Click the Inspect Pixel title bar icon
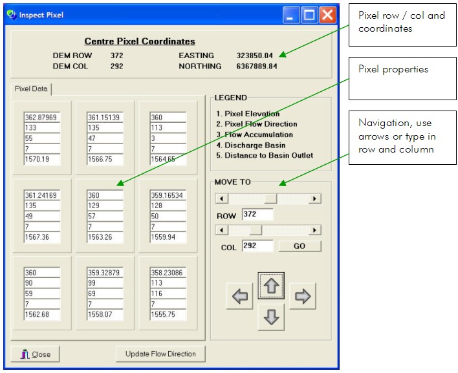This screenshot has width=458, height=373. pos(11,15)
